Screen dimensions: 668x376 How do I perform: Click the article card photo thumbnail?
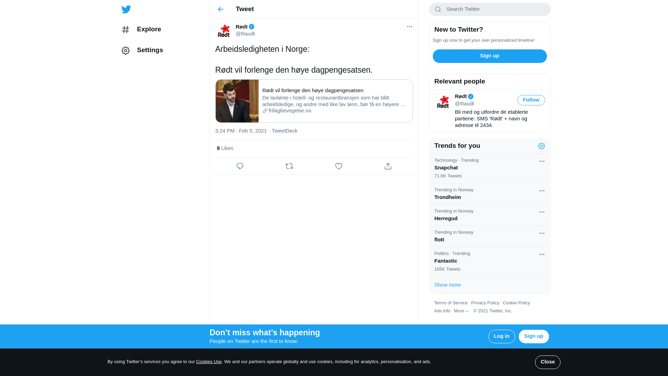(x=237, y=101)
